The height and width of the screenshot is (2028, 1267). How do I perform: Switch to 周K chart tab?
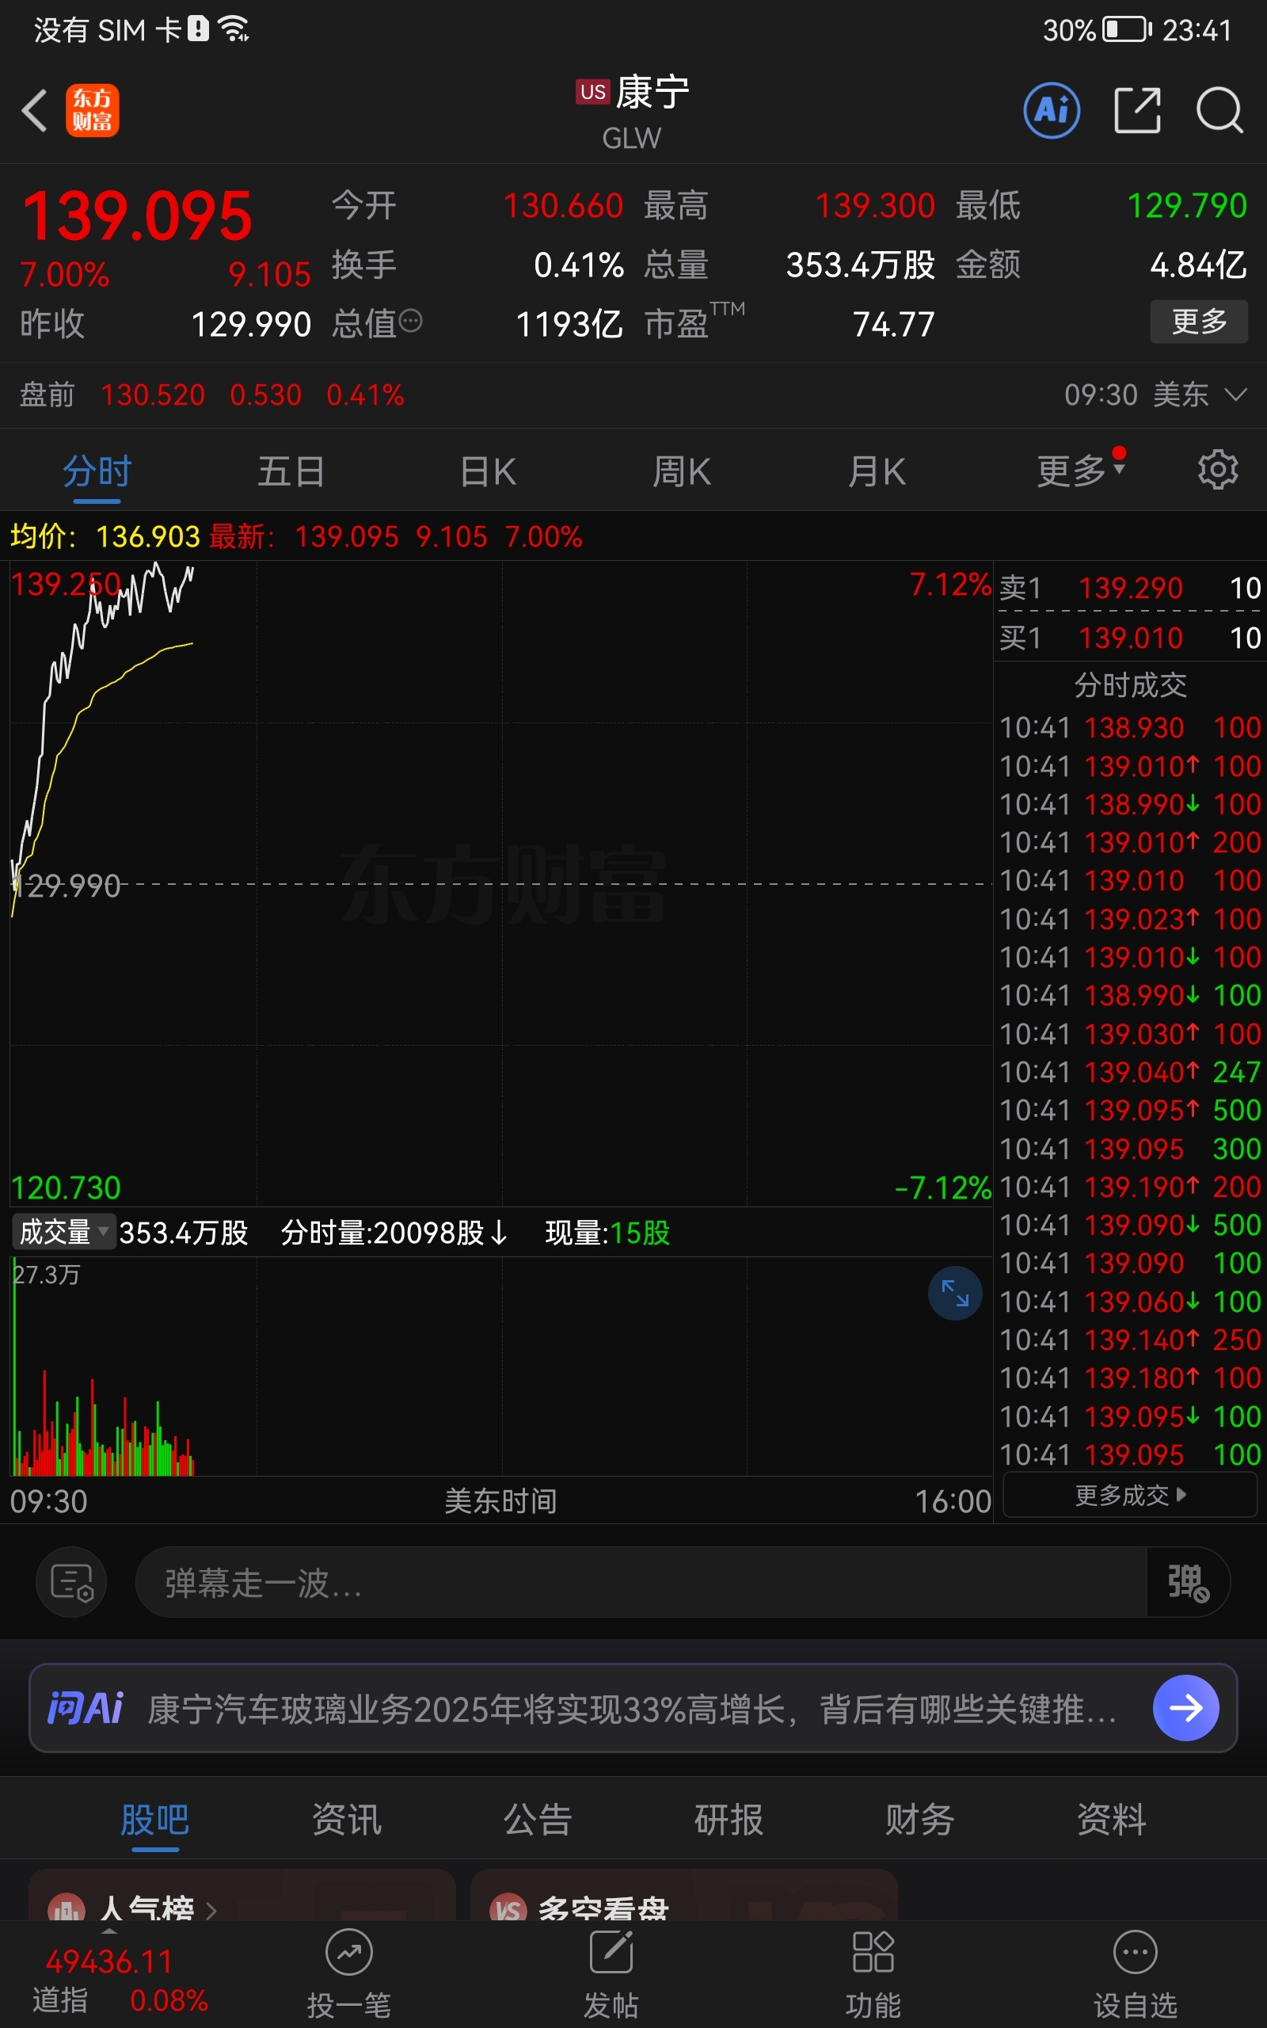click(682, 471)
